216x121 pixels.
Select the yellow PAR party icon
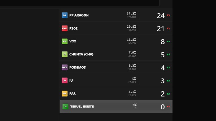click(x=64, y=93)
